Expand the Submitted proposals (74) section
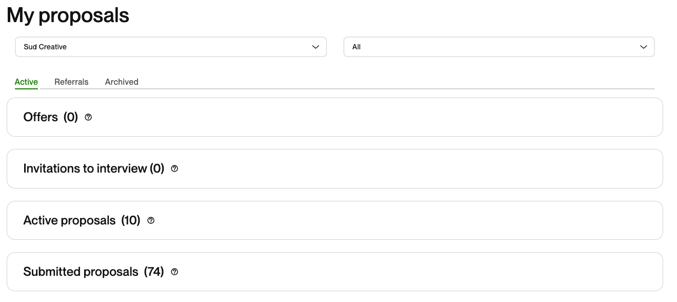Image resolution: width=677 pixels, height=302 pixels. 93,272
